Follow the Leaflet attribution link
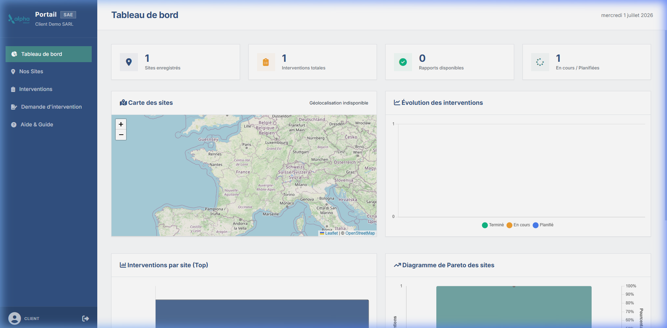This screenshot has height=328, width=667. click(329, 233)
